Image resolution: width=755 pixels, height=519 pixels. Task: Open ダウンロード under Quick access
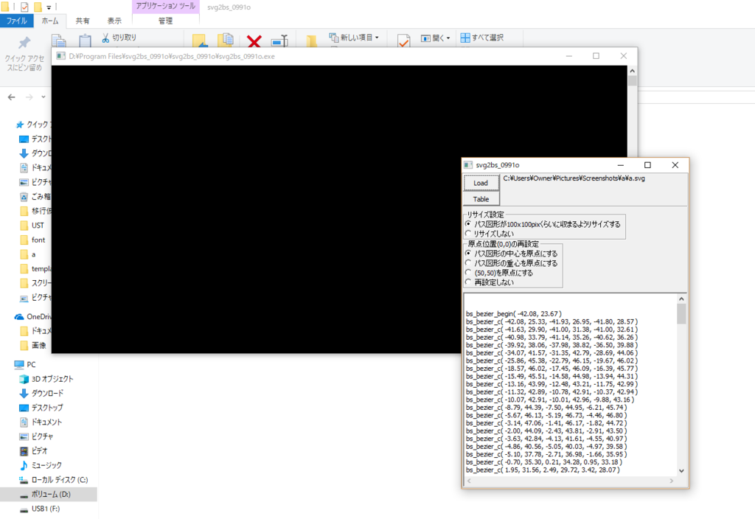click(35, 153)
